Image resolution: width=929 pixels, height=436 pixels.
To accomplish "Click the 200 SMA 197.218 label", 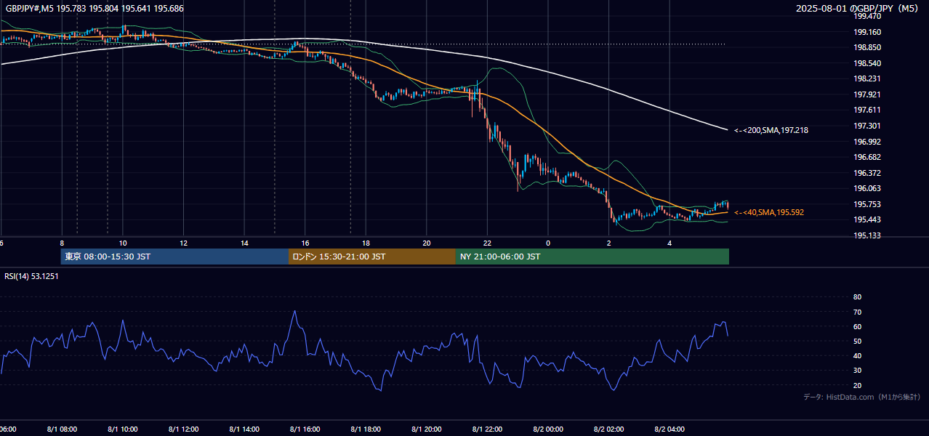I will pyautogui.click(x=771, y=130).
